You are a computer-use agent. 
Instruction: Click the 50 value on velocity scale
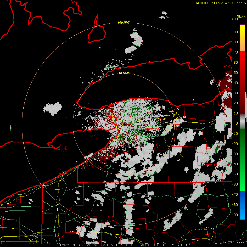[x=236, y=73]
